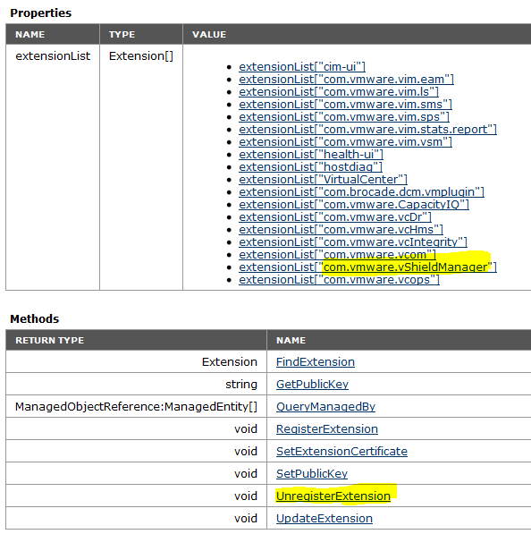Open extensionList["com.vmware.vim.sms"] link

345,105
